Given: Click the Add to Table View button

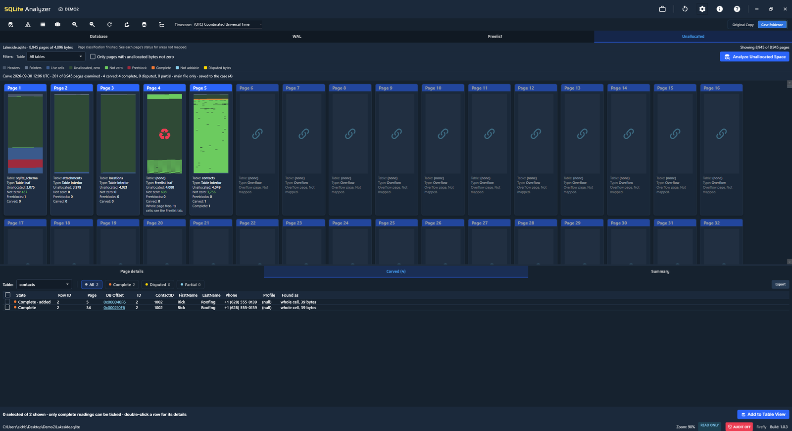Looking at the screenshot, I should click(x=763, y=414).
